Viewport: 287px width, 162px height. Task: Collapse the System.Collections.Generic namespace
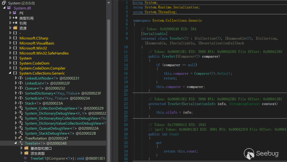tap(10, 73)
